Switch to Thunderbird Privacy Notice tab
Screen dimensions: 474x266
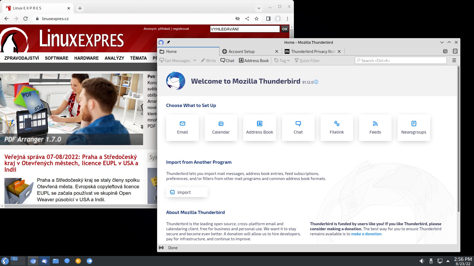(x=313, y=51)
